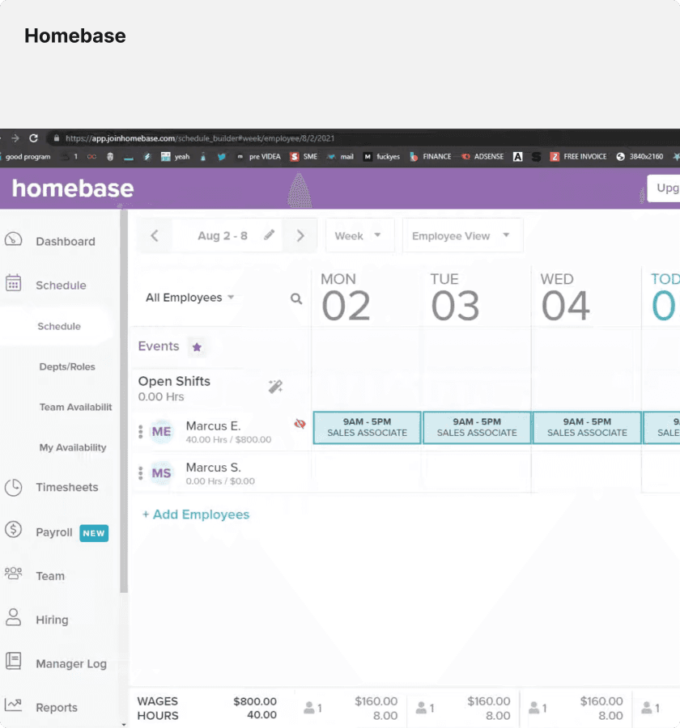Click the Aug 2 - 8 date range
The width and height of the screenshot is (680, 728).
tap(222, 235)
